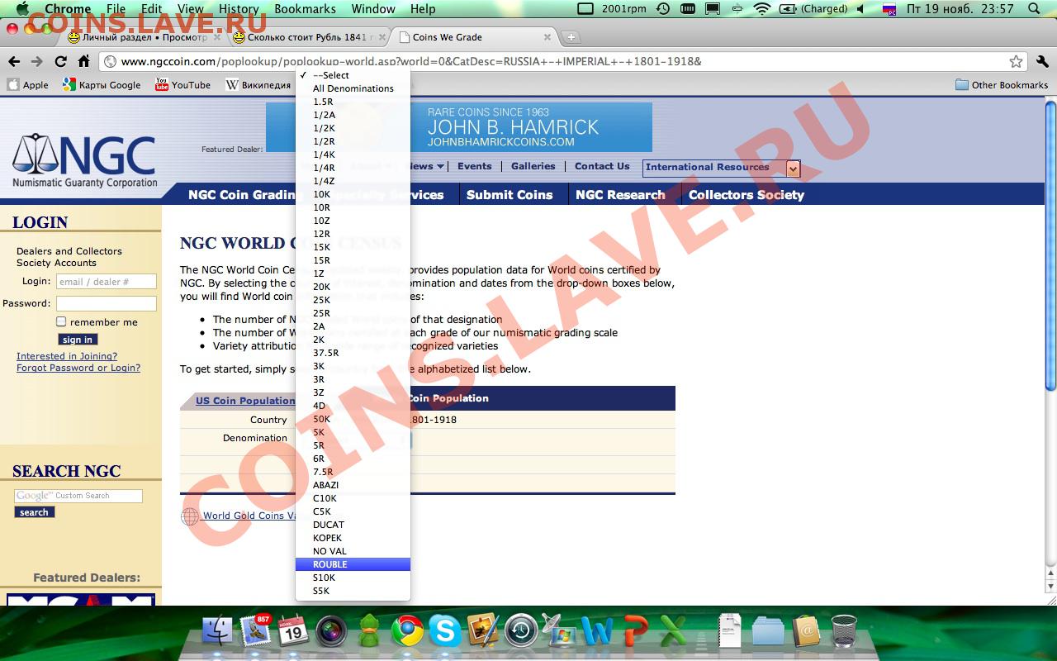Click the search button under Search NGC
1057x661 pixels.
34,512
